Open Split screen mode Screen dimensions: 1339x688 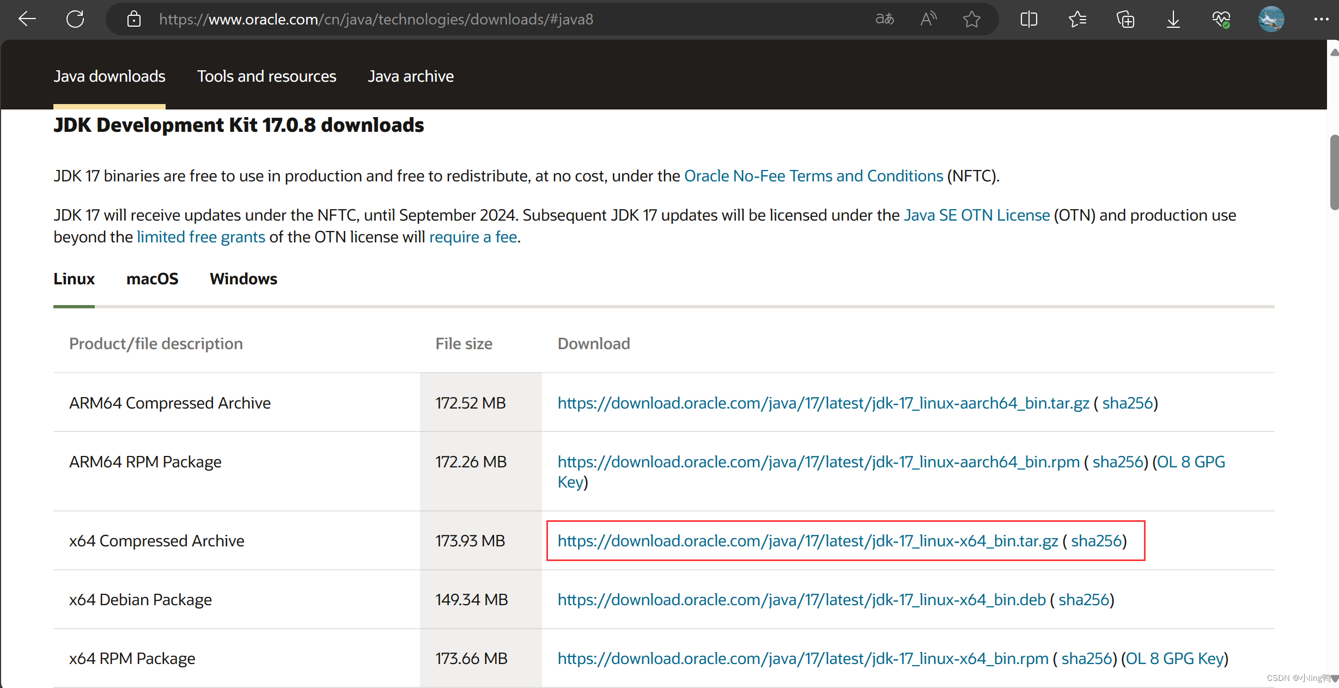click(1029, 19)
